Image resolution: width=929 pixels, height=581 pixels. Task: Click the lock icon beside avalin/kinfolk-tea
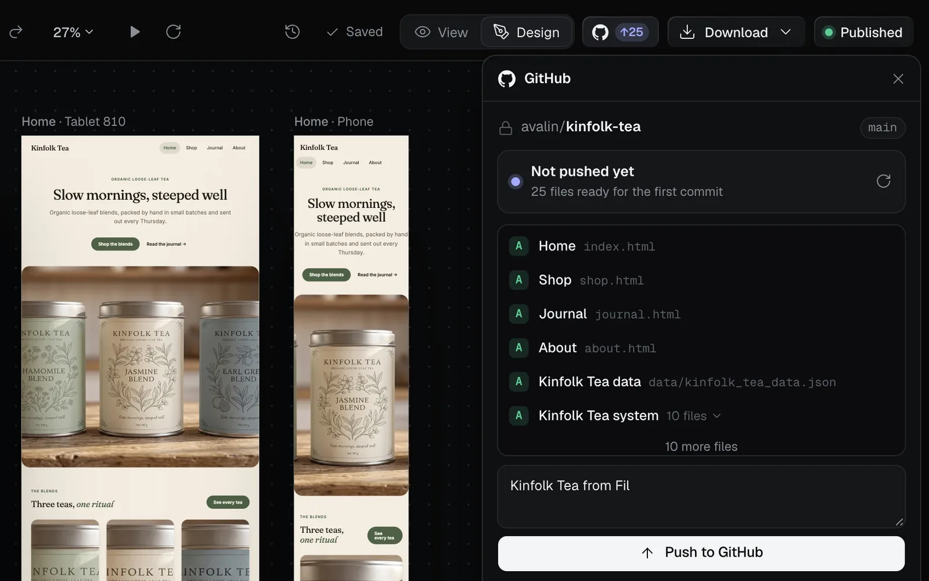point(506,128)
